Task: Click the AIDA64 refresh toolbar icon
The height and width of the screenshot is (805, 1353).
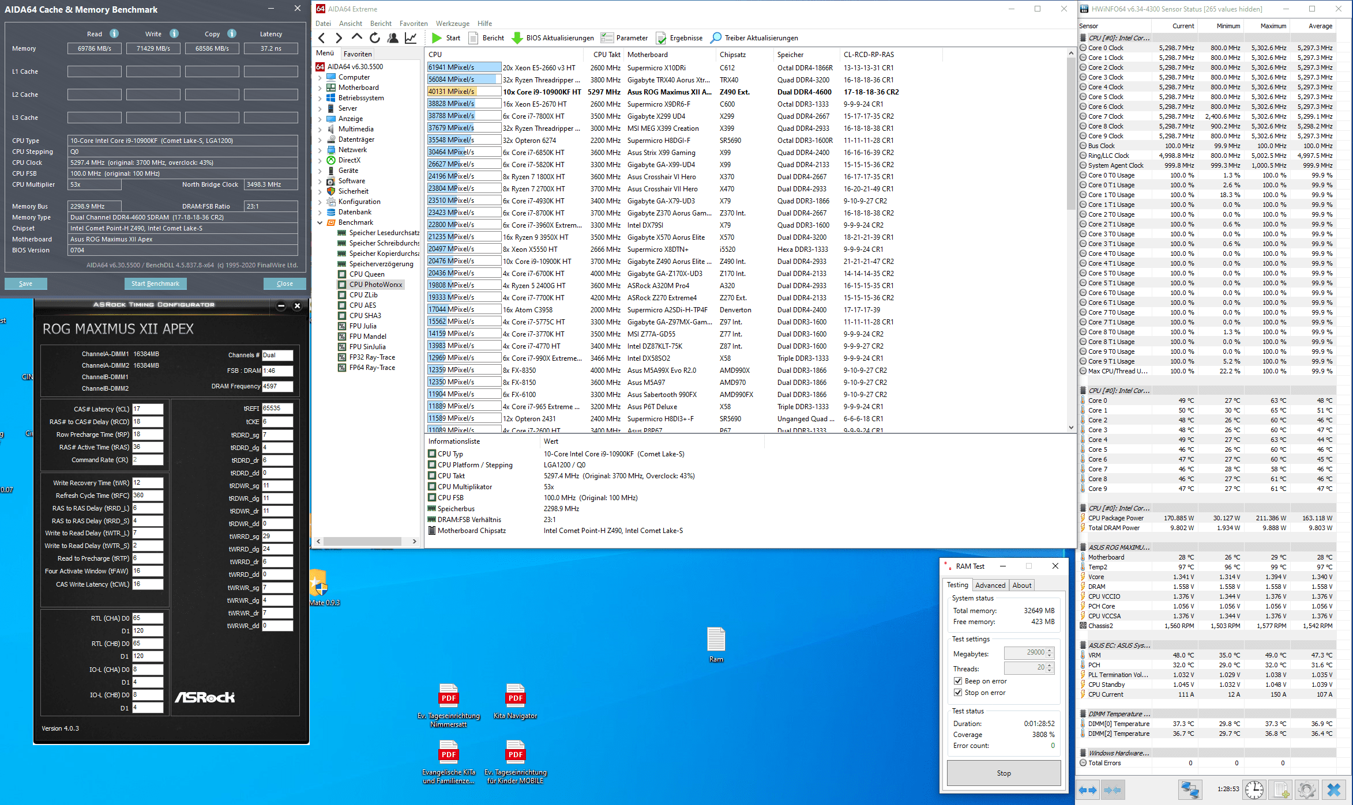Action: tap(375, 38)
